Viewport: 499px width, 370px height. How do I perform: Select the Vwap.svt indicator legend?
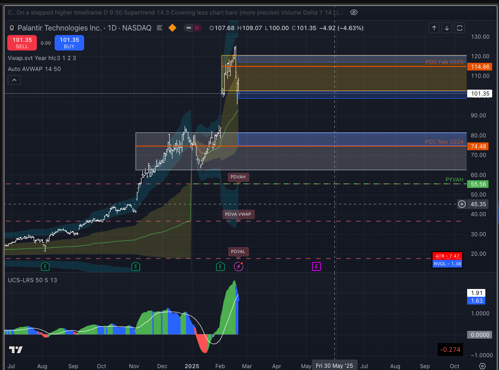coord(42,58)
